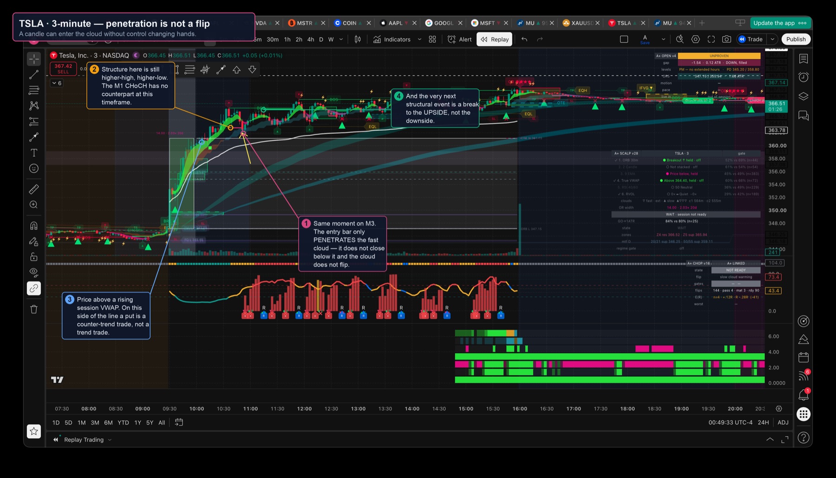
Task: Toggle Replay mode
Action: point(495,39)
